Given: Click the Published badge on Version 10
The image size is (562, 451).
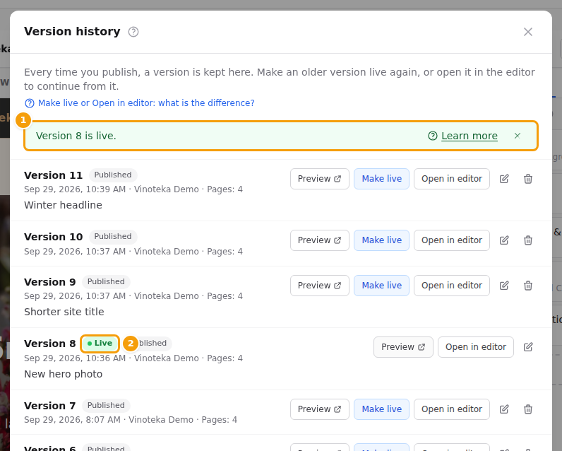Looking at the screenshot, I should pyautogui.click(x=113, y=237).
